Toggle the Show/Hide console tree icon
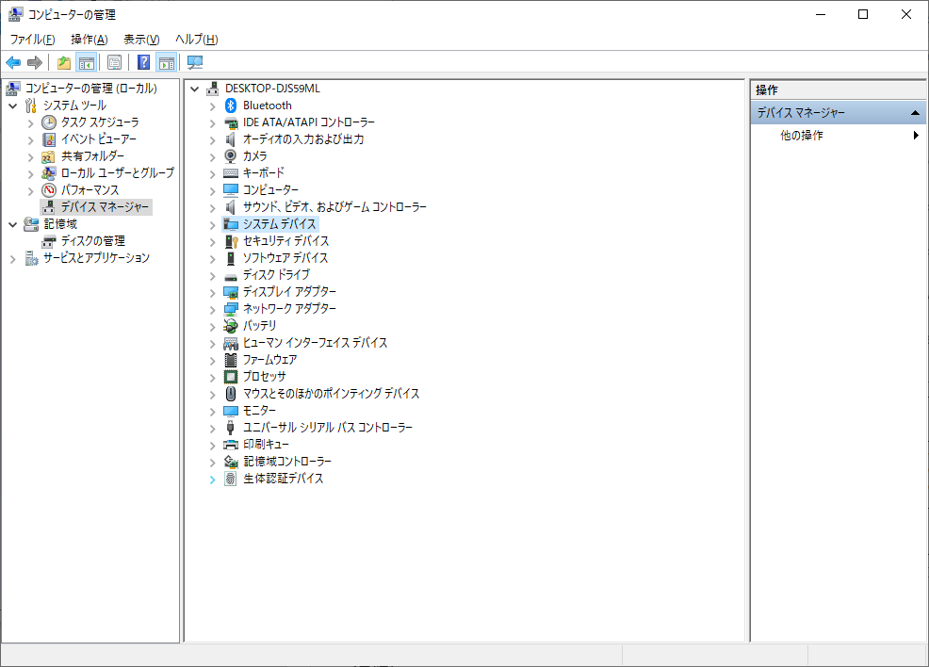The width and height of the screenshot is (929, 667). (87, 62)
